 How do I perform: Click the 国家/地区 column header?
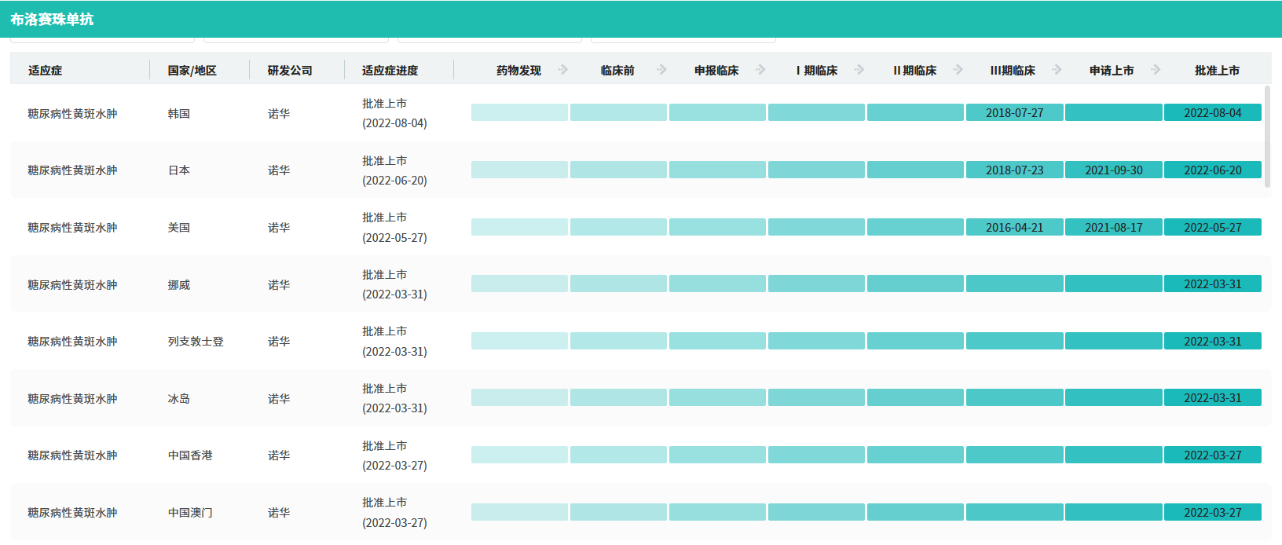[192, 71]
